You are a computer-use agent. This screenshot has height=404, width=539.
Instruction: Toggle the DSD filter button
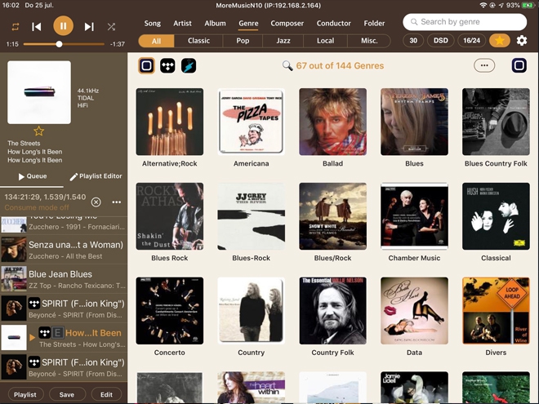click(441, 41)
